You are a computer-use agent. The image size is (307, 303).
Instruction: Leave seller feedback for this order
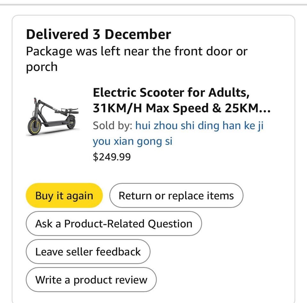coord(88,252)
